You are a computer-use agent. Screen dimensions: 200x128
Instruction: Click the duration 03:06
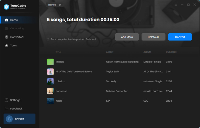169,62
